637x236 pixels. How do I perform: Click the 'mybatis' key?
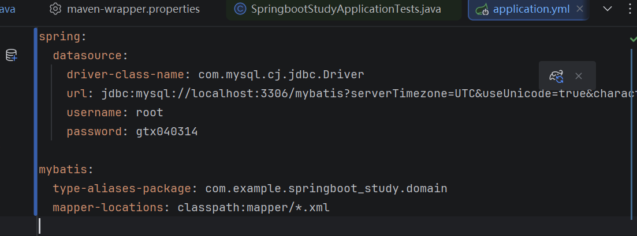[64, 170]
